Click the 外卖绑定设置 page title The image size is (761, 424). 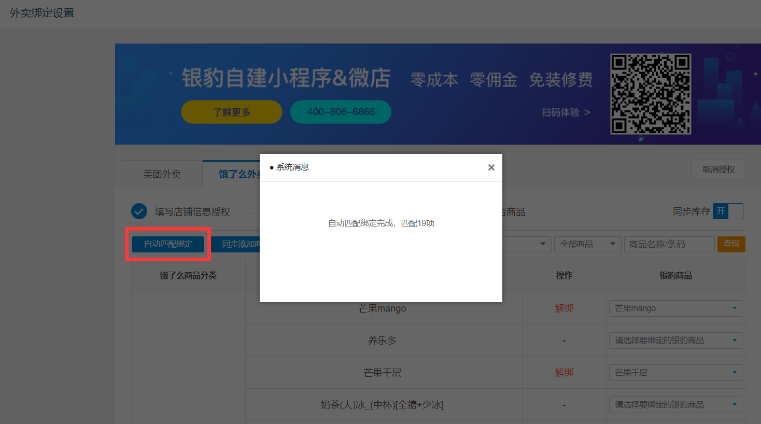tap(42, 13)
